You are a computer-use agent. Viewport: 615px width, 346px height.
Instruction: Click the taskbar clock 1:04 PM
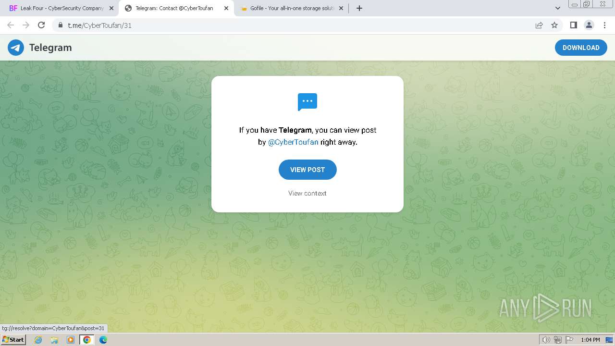tap(590, 340)
